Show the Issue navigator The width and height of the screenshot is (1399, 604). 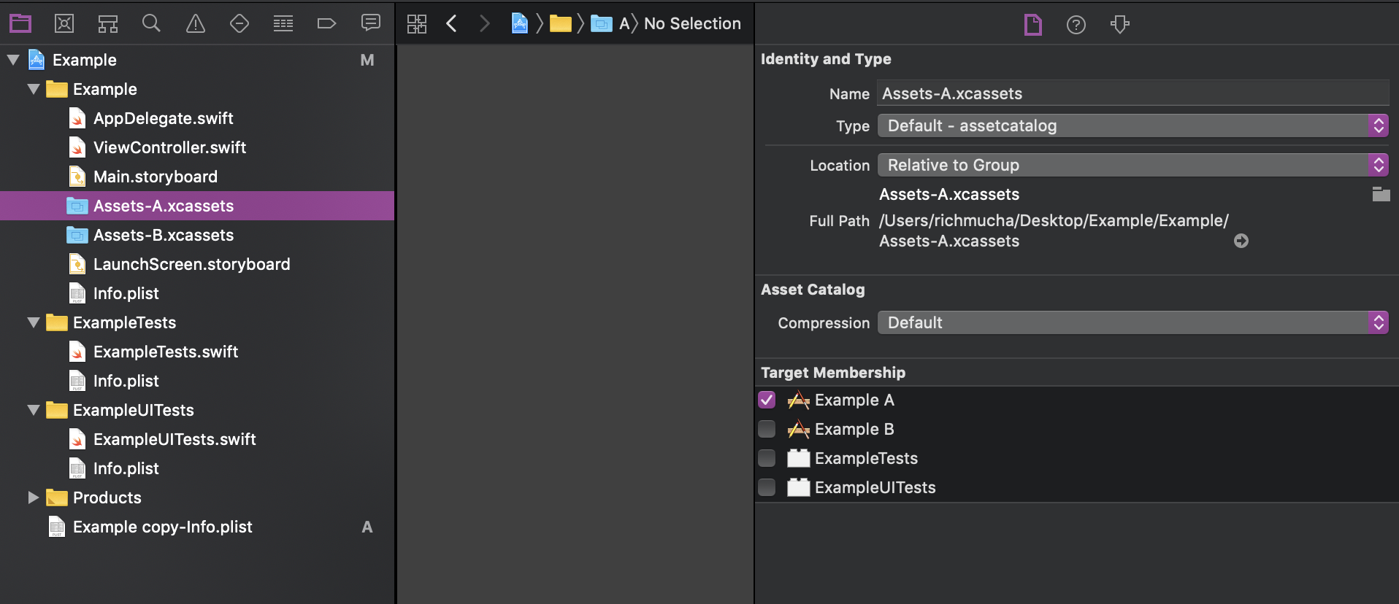coord(195,24)
